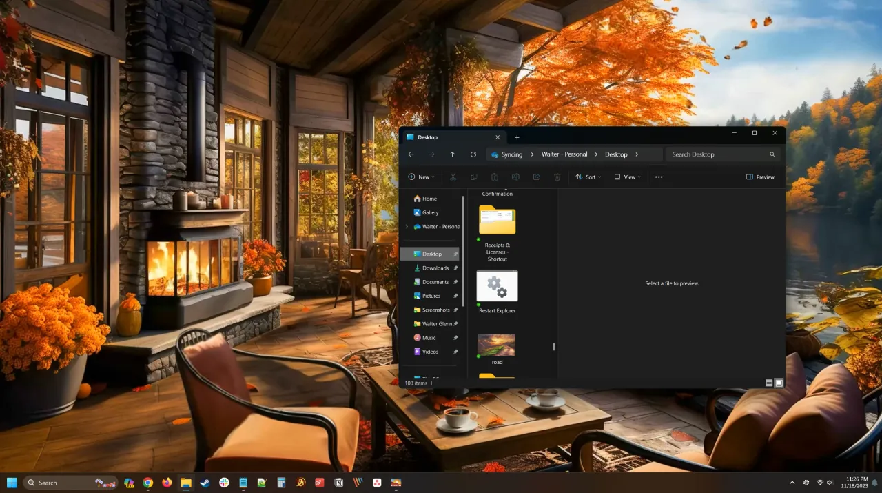Open Firefox from taskbar
Viewport: 882px width, 493px height.
click(x=167, y=483)
